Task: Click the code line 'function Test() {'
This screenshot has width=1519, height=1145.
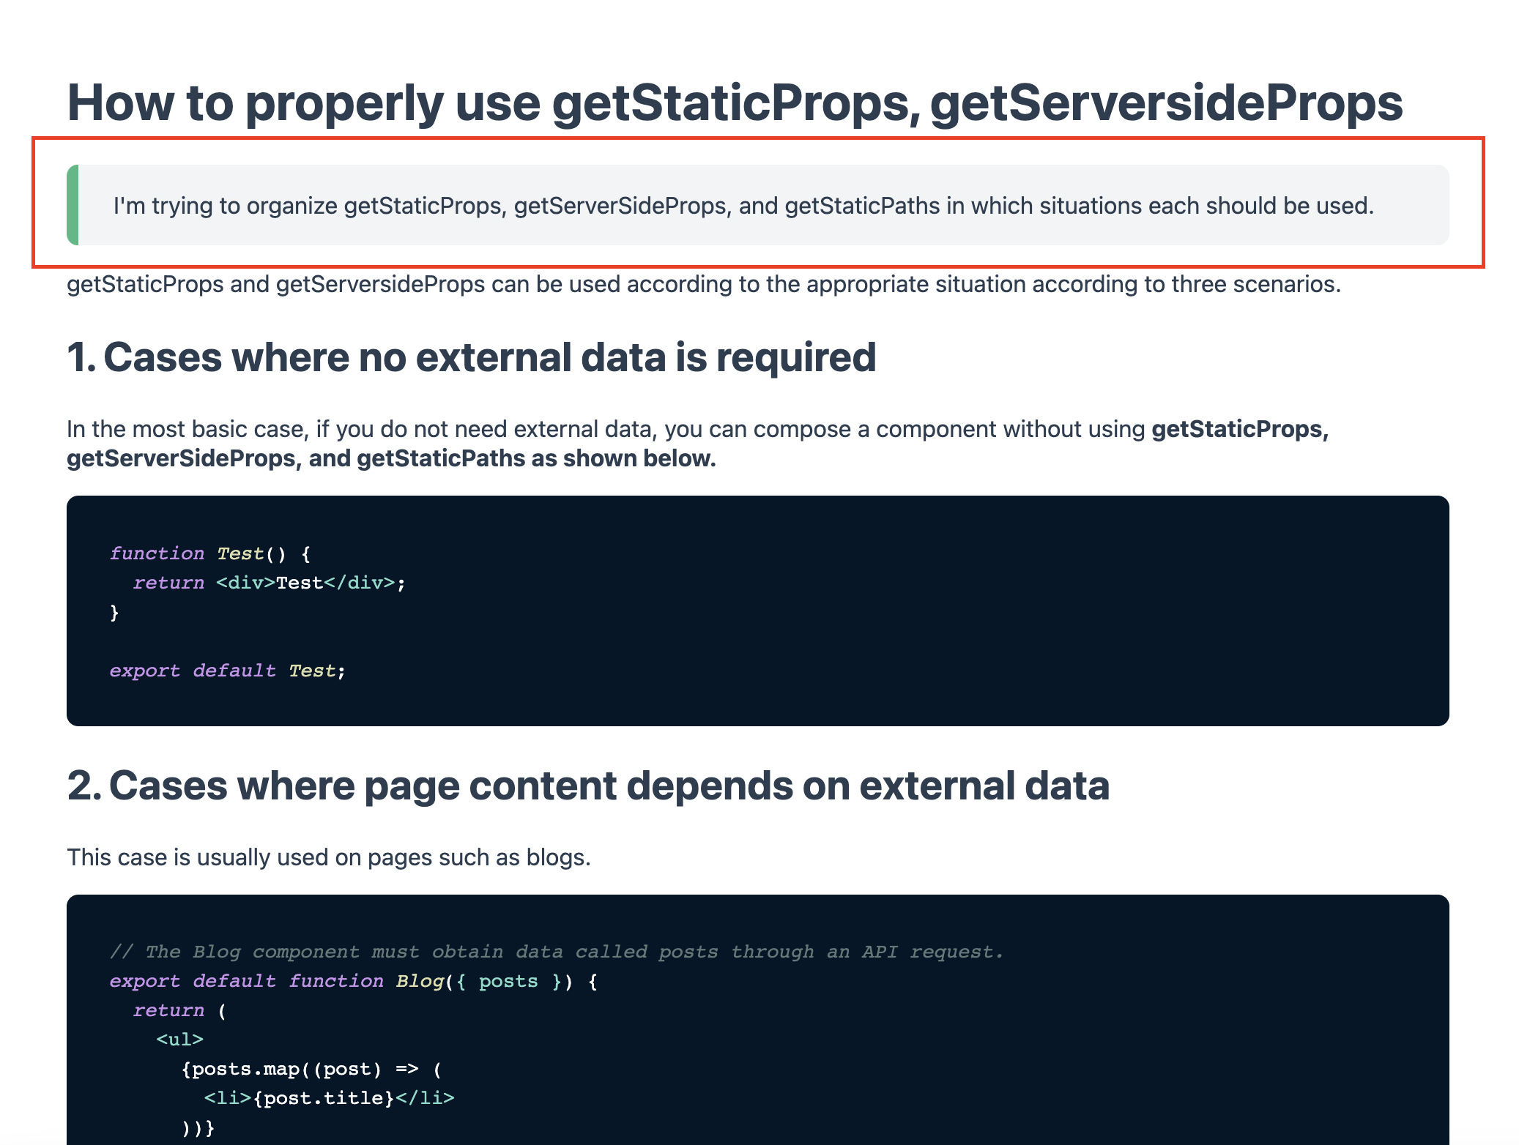Action: (210, 553)
